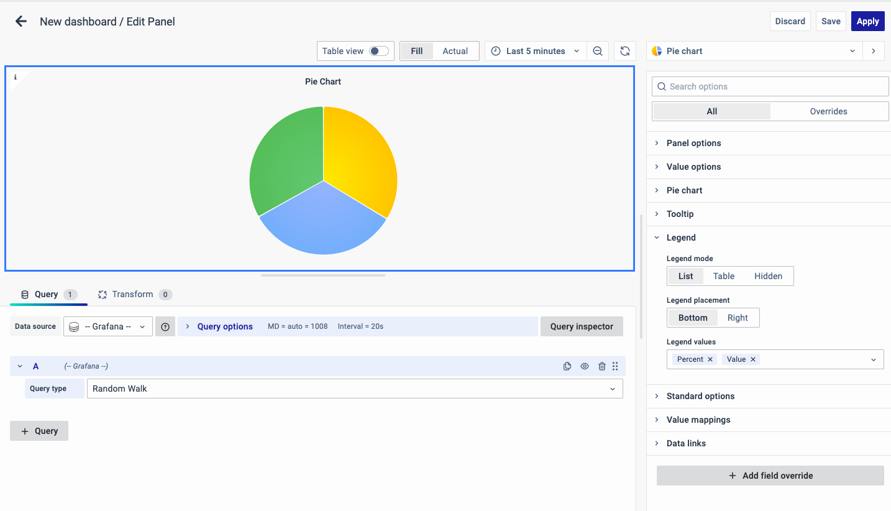Viewport: 891px width, 511px height.
Task: Click the Search options input field
Action: (770, 86)
